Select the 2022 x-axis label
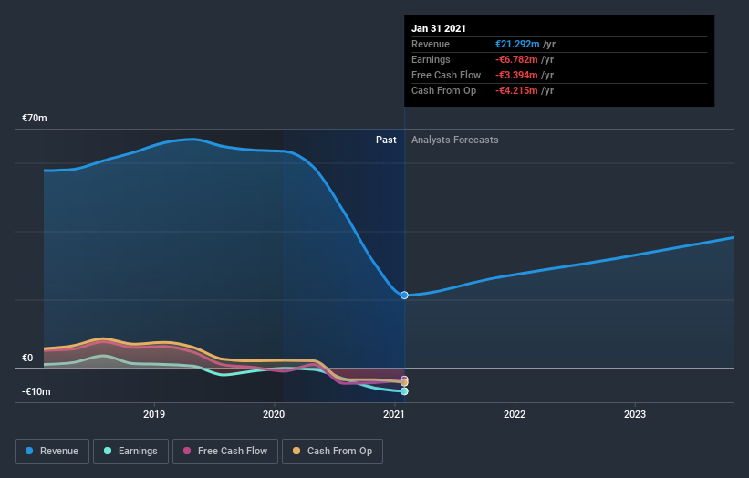Image resolution: width=749 pixels, height=478 pixels. (x=515, y=414)
